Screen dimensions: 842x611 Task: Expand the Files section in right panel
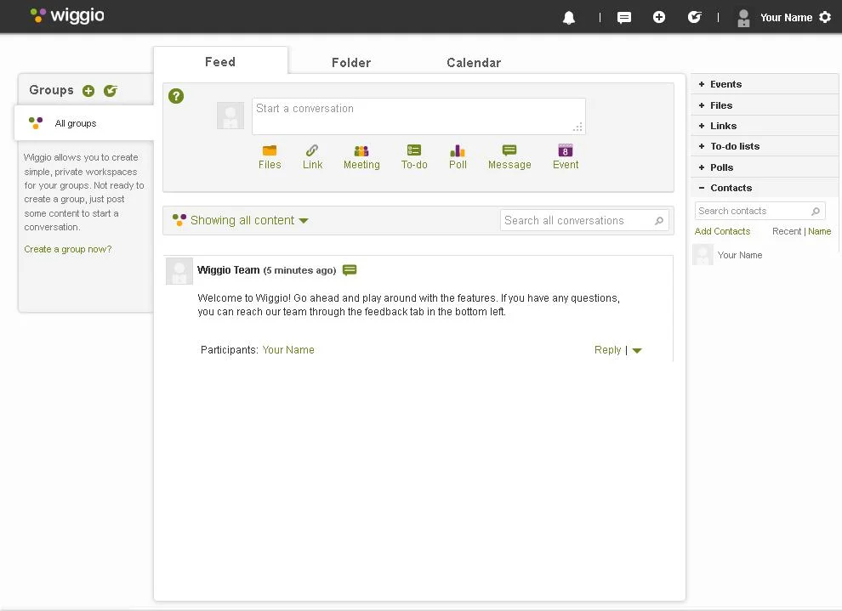[764, 105]
